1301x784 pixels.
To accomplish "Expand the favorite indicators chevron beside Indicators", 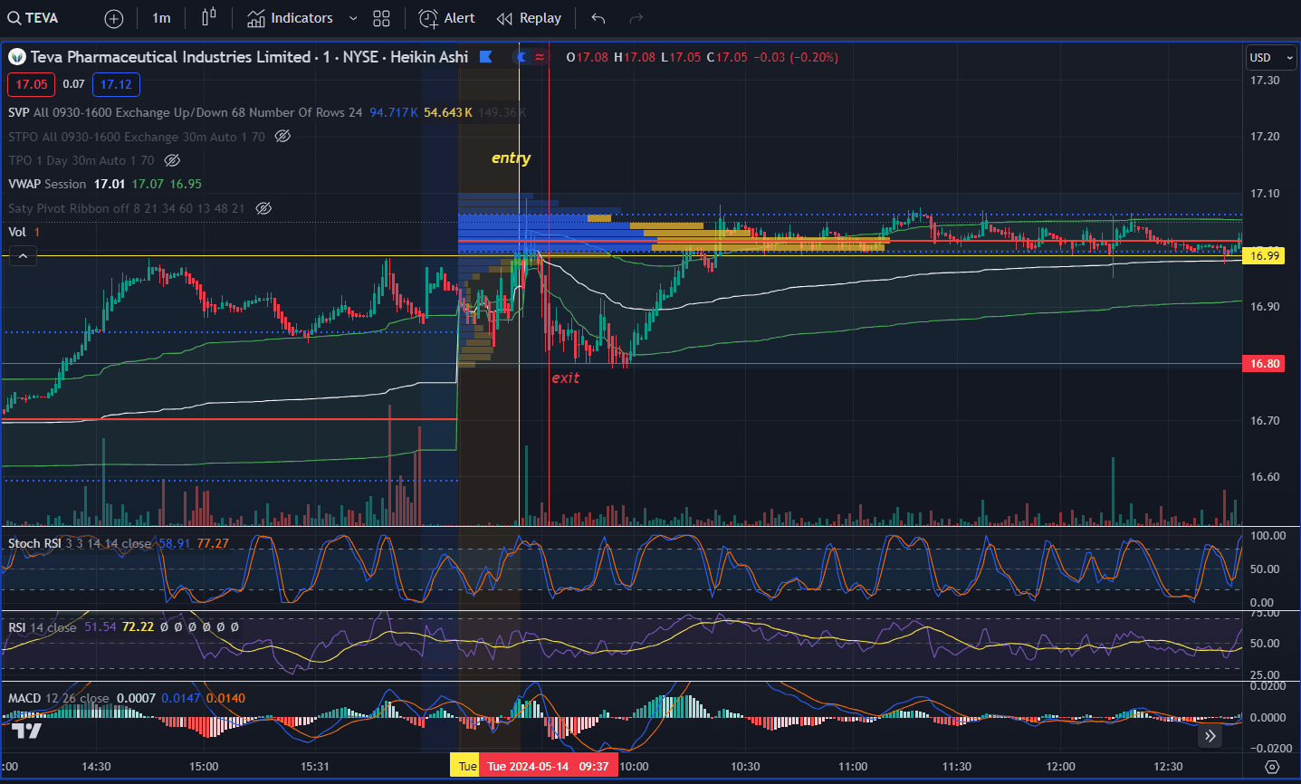I will pyautogui.click(x=353, y=18).
